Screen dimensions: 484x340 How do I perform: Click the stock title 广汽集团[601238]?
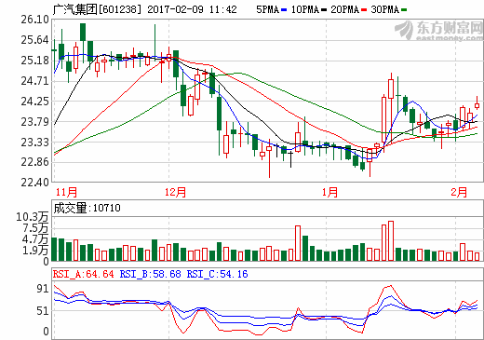[x=97, y=9]
